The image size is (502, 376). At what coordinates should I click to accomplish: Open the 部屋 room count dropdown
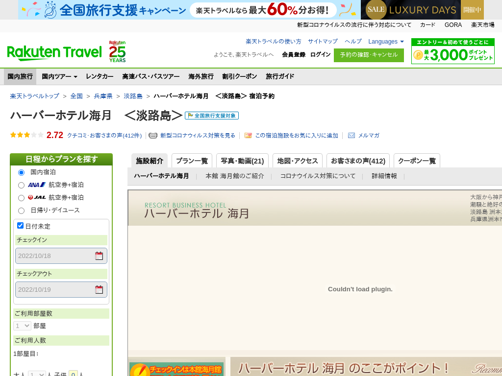[x=22, y=326]
